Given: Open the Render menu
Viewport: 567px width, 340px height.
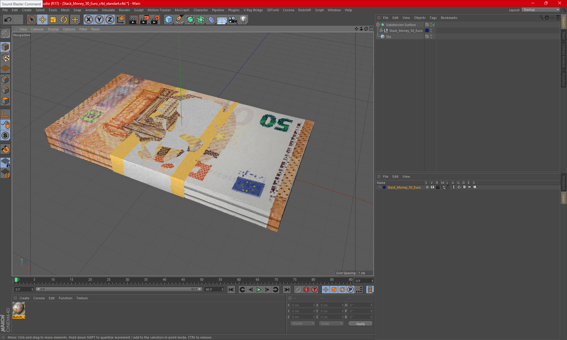Looking at the screenshot, I should (124, 10).
